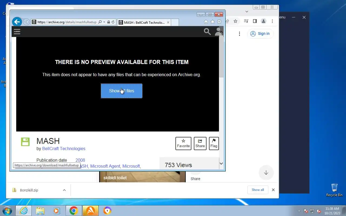Share the MASH archive item
This screenshot has height=216, width=346.
(x=200, y=143)
